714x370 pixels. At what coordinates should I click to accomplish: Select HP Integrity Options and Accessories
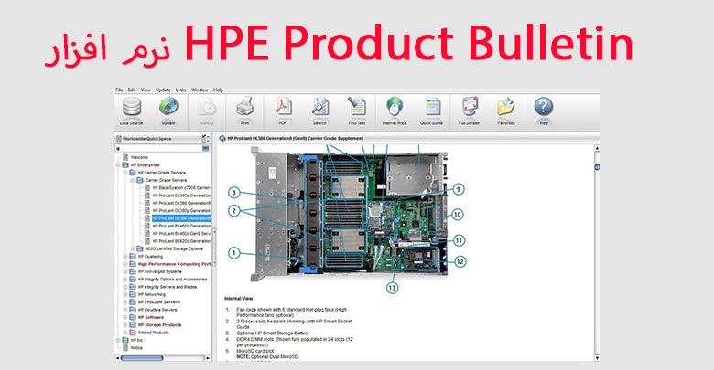(172, 280)
